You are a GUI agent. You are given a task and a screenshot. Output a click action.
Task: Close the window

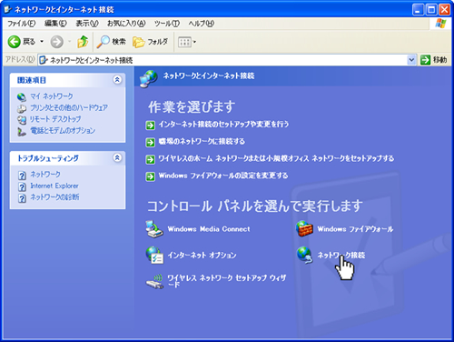click(x=445, y=10)
